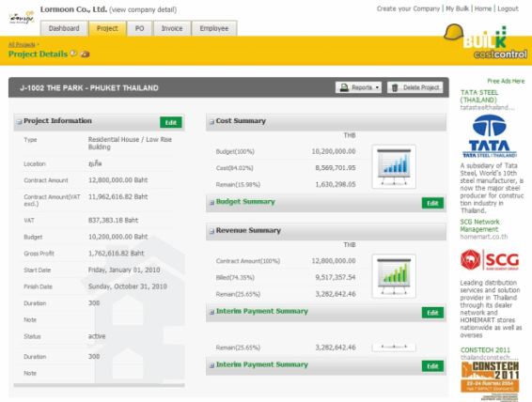Collapse the Cost Summary section
Viewport: 532px width, 402px height.
211,122
